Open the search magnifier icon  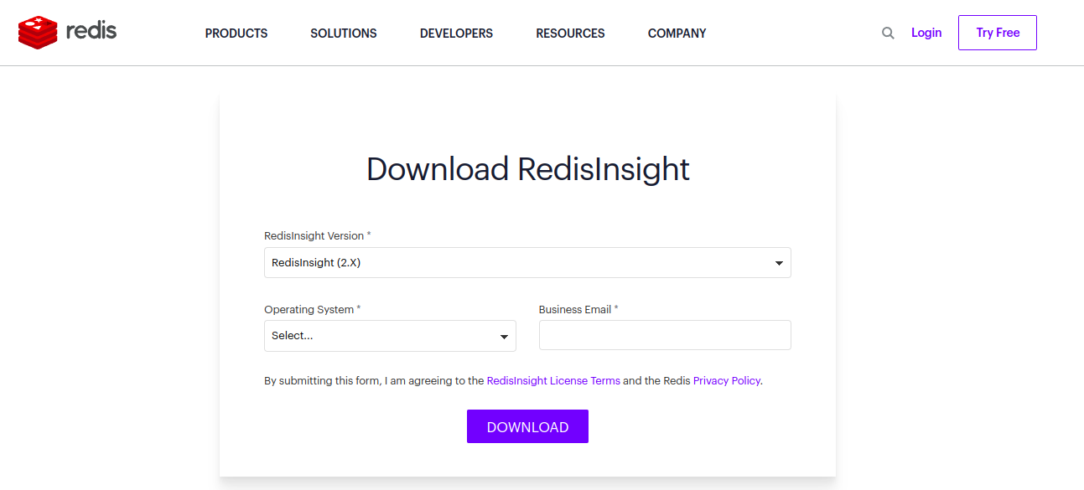coord(887,33)
